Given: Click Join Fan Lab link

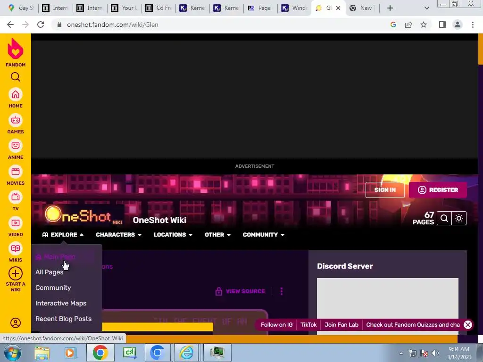Looking at the screenshot, I should pos(341,325).
